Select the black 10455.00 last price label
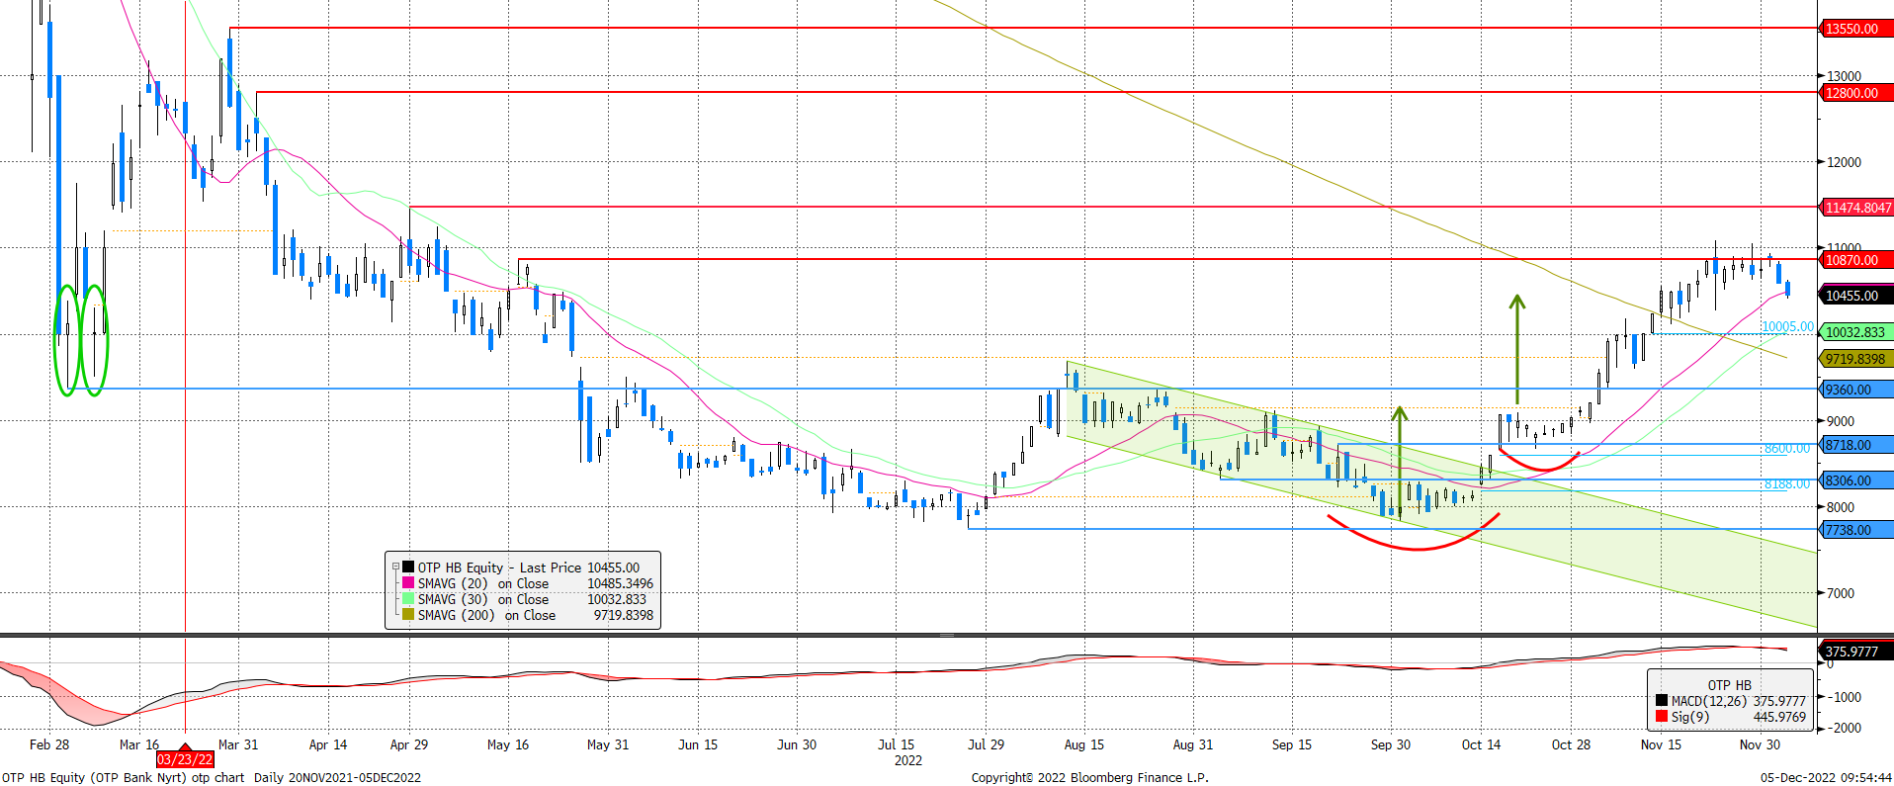Image resolution: width=1894 pixels, height=786 pixels. 1856,296
